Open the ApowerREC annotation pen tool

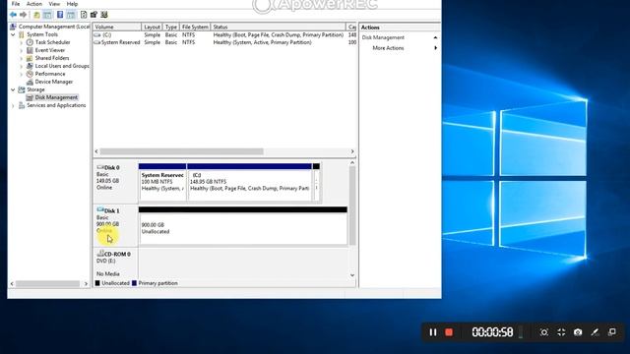coord(595,332)
